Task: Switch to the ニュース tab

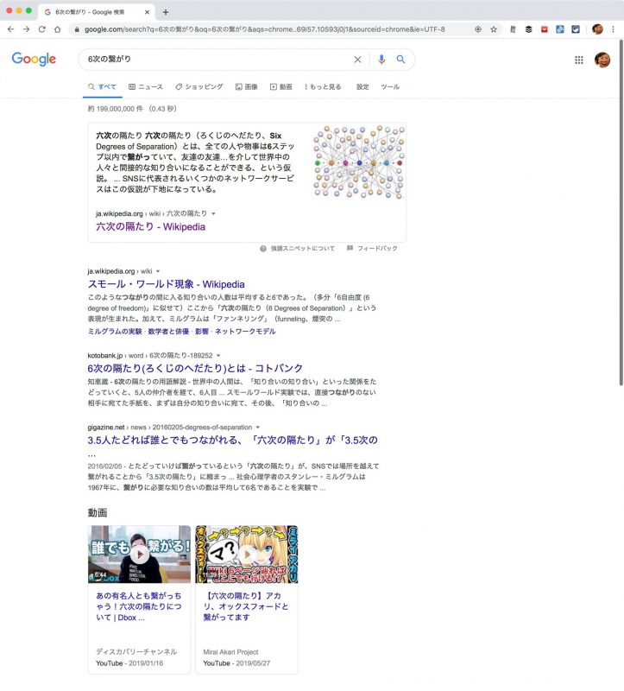Action: 146,87
